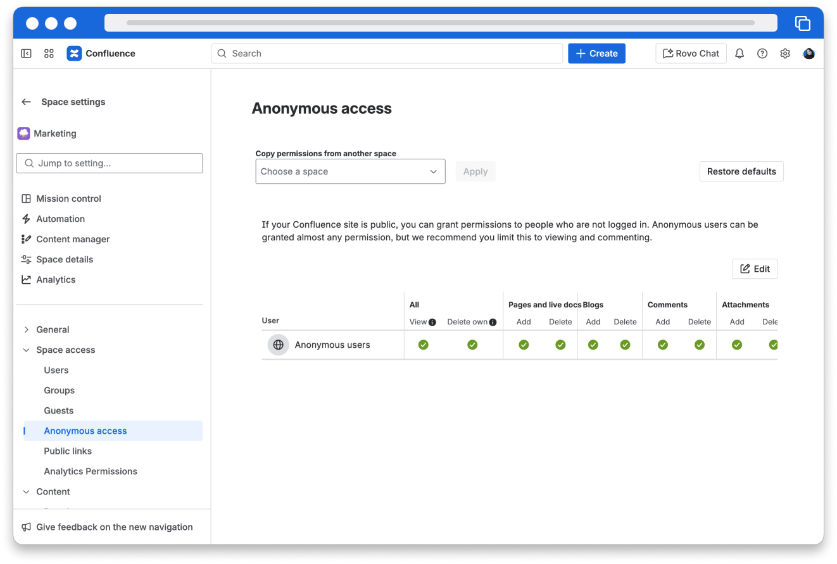Click the Blogs Delete permission checkmark
The image size is (837, 564).
(x=625, y=345)
